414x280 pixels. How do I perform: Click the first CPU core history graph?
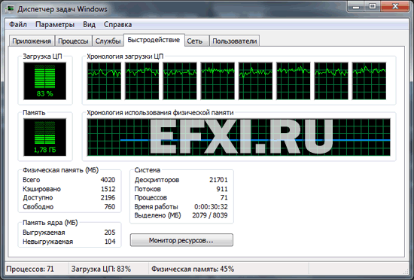tap(105, 81)
